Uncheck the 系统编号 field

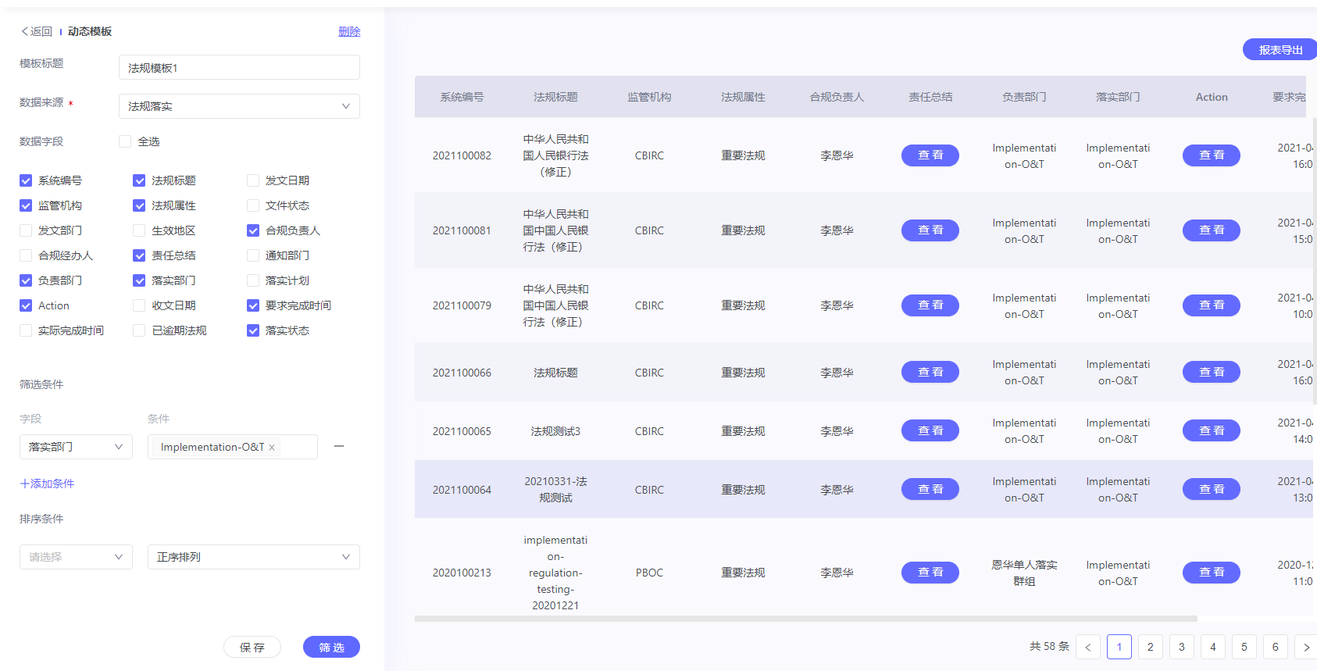pyautogui.click(x=26, y=180)
